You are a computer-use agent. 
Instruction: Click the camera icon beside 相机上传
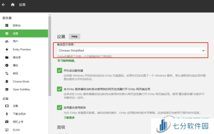pyautogui.click(x=7, y=122)
